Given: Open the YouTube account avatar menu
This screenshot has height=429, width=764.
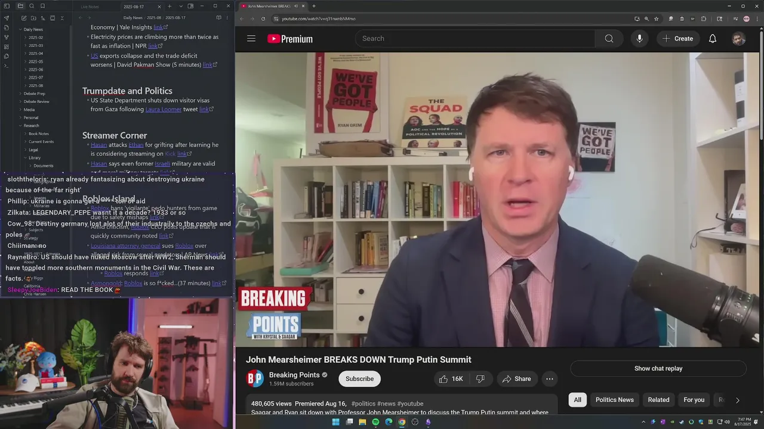Looking at the screenshot, I should pos(739,39).
